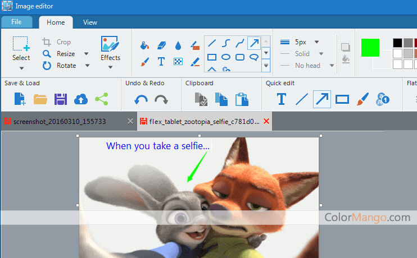The image size is (417, 258).
Task: Undo the last action
Action: [x=141, y=100]
